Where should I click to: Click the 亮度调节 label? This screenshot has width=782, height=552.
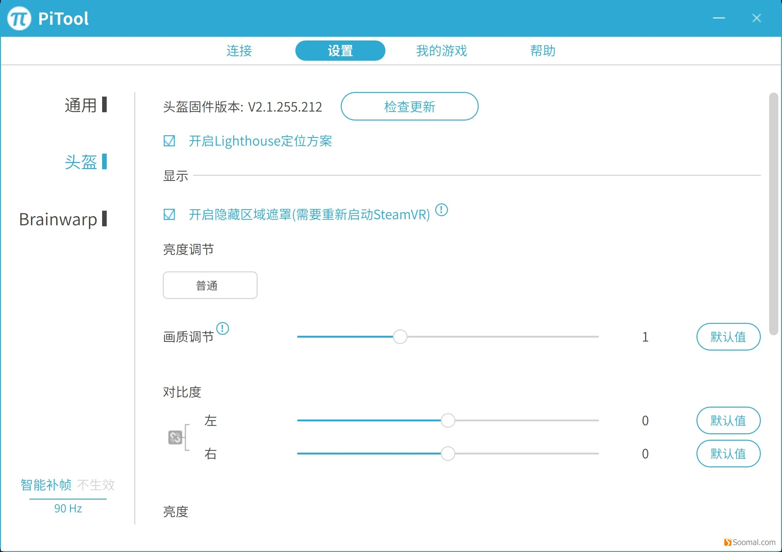tap(188, 250)
